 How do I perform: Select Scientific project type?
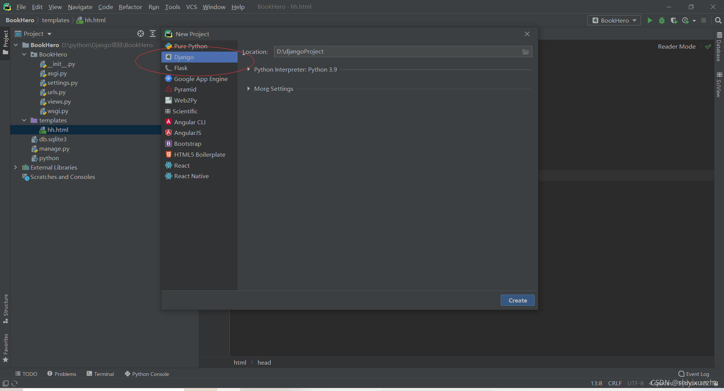point(199,111)
